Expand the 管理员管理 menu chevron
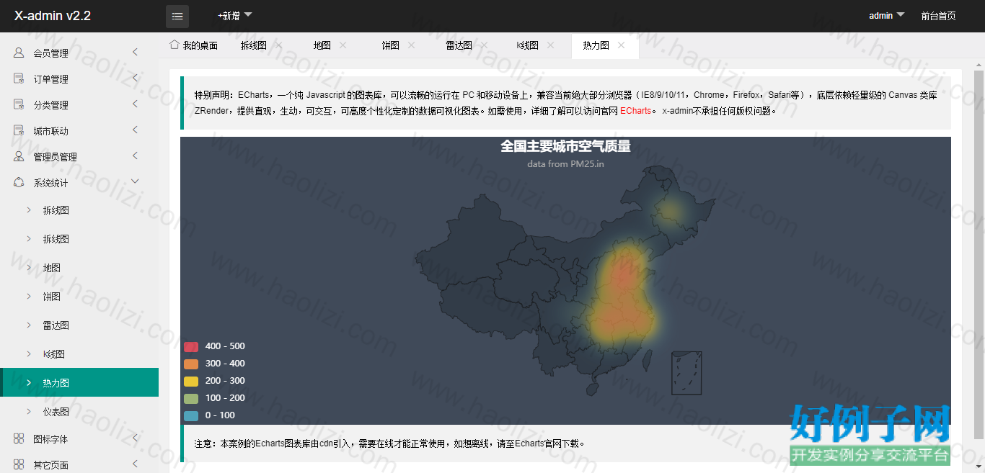 click(135, 156)
